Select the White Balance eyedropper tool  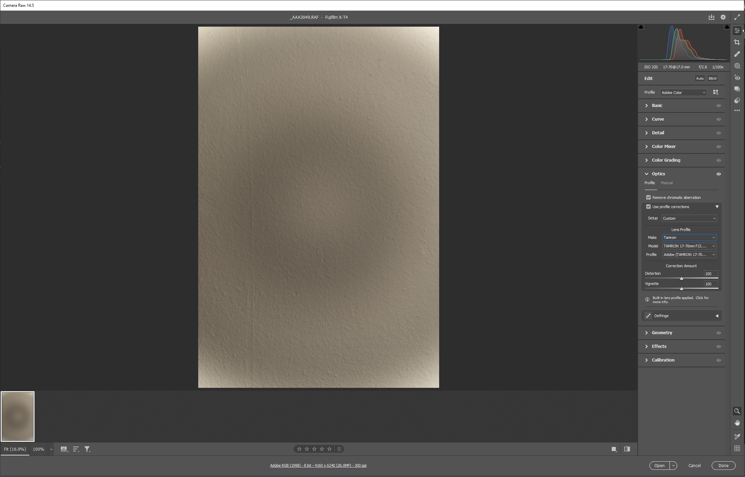pos(737,436)
